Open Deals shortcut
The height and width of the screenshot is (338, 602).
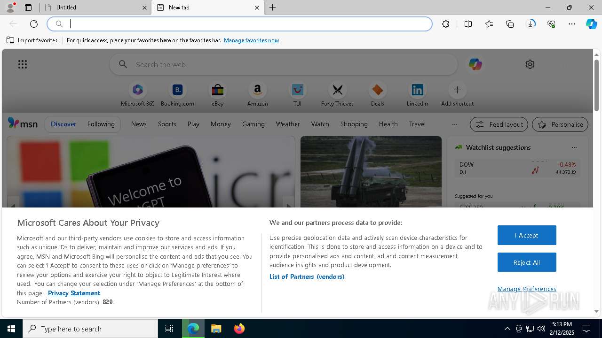(x=377, y=94)
